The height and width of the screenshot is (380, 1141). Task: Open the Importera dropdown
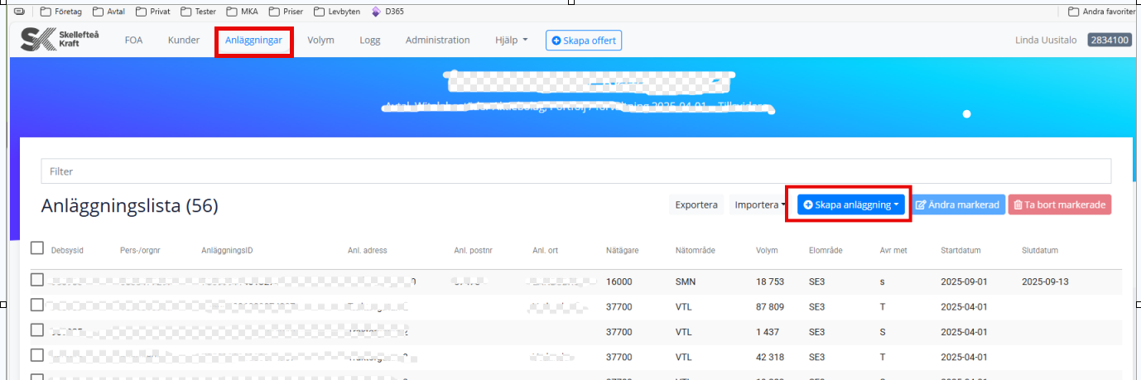(x=759, y=205)
